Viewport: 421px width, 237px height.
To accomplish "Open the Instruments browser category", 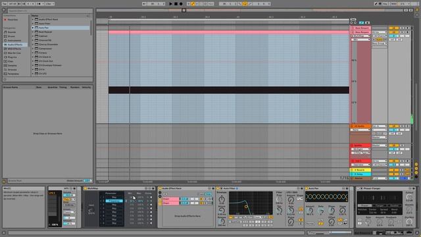I will (x=14, y=41).
